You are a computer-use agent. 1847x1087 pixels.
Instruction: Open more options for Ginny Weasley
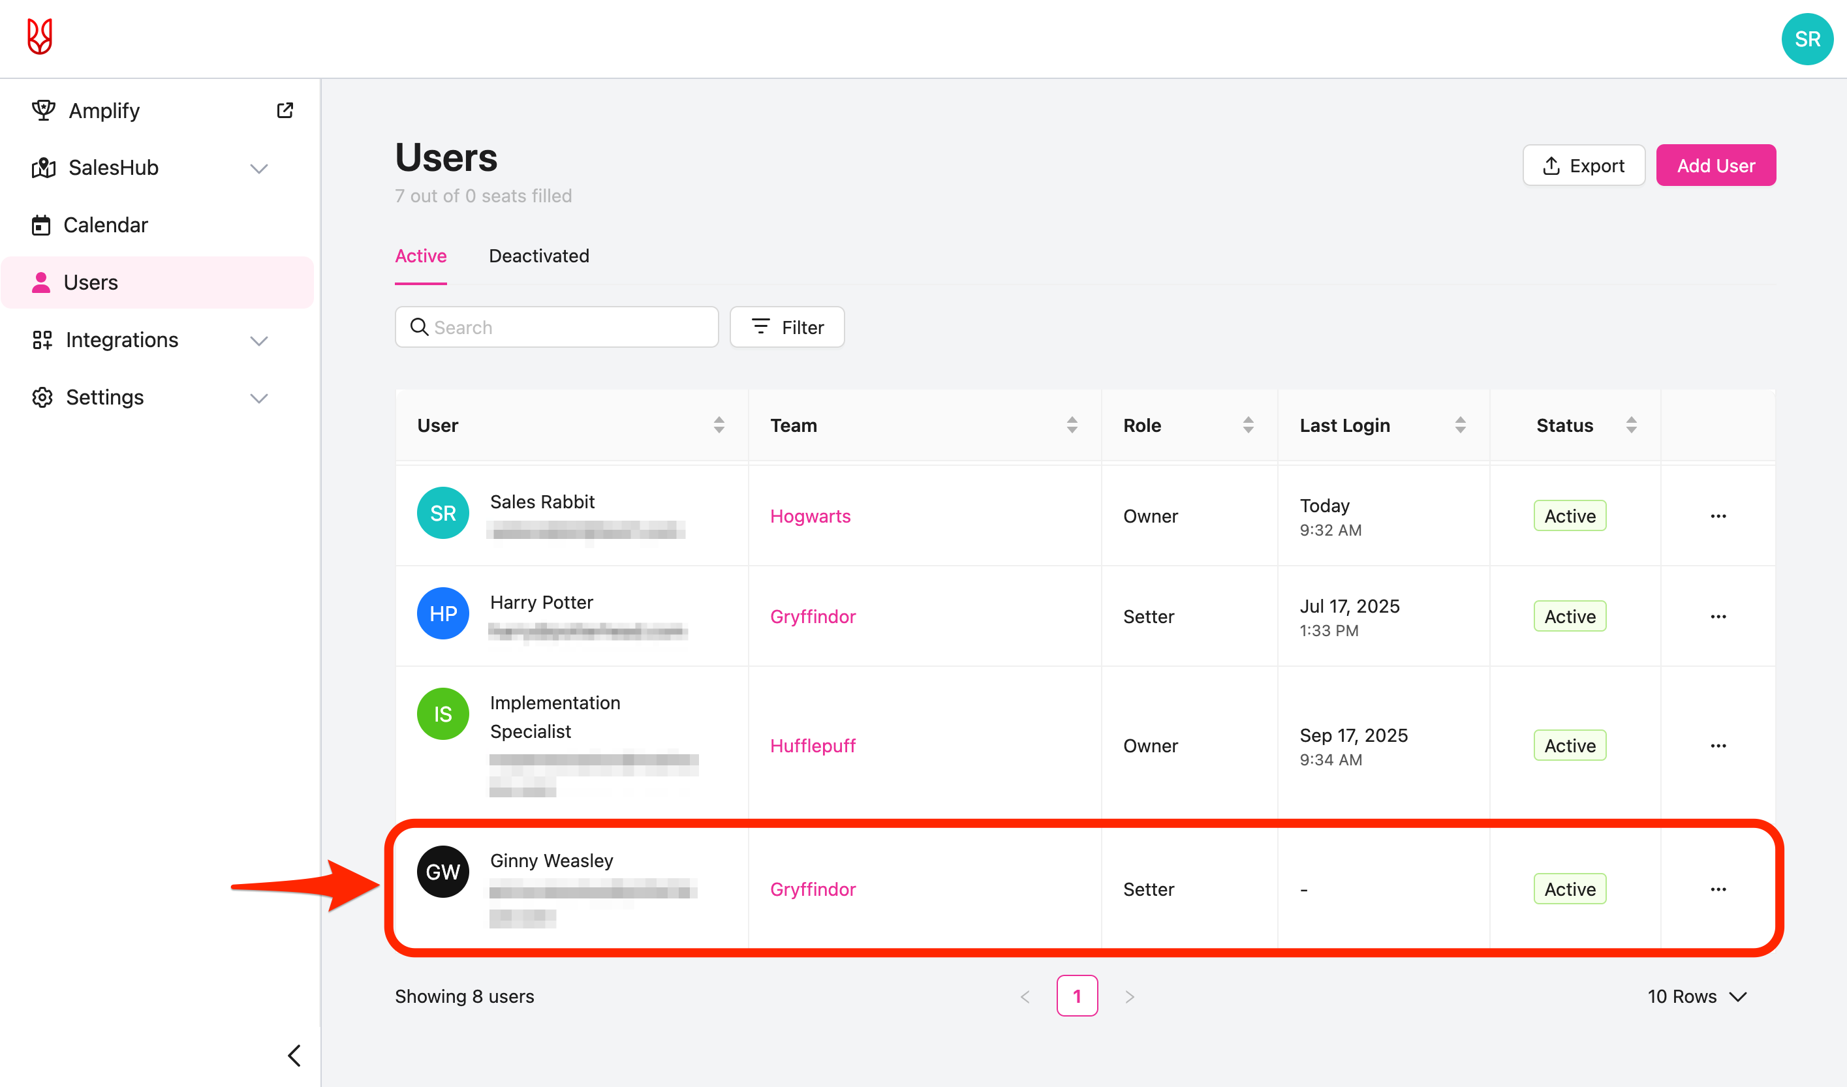click(1718, 889)
